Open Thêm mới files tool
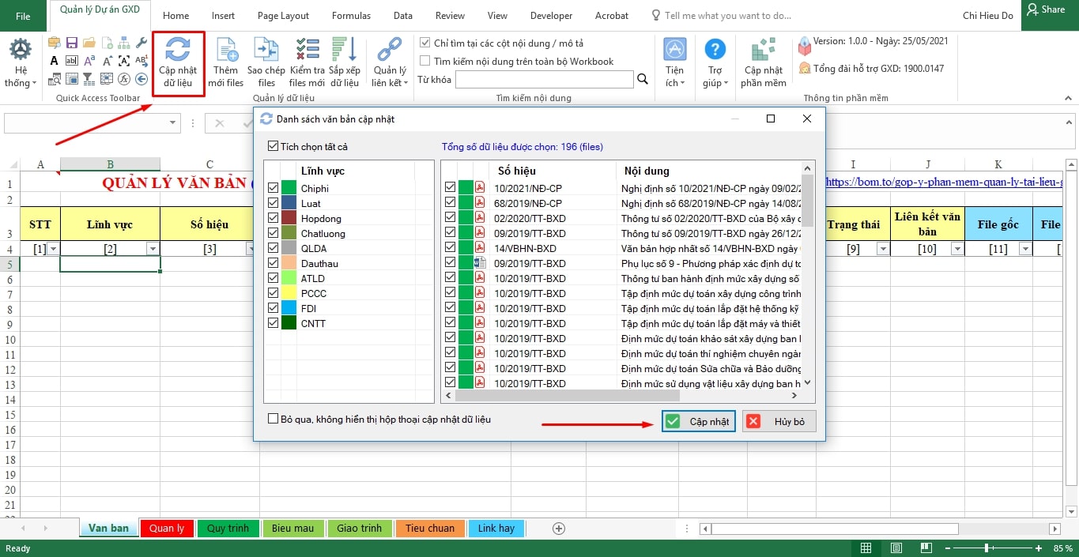The image size is (1079, 557). pos(226,51)
